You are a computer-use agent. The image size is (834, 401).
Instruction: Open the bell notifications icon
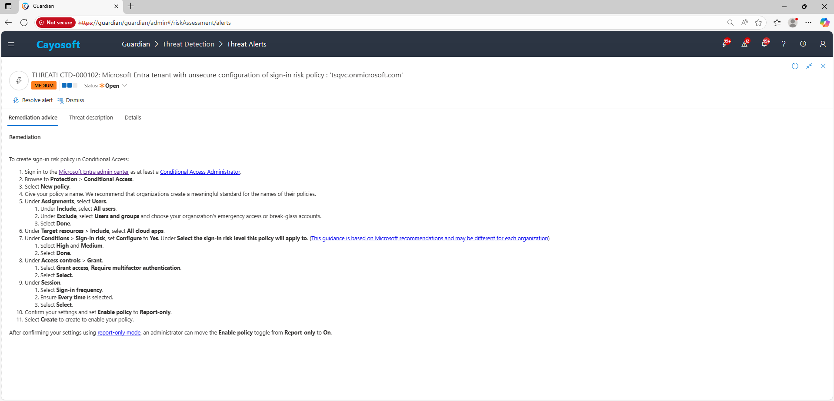click(764, 44)
